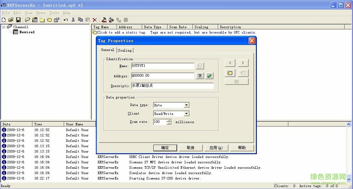Viewport: 353px width, 189px height.
Task: Add a new device from the toolbar
Action: coord(35,20)
